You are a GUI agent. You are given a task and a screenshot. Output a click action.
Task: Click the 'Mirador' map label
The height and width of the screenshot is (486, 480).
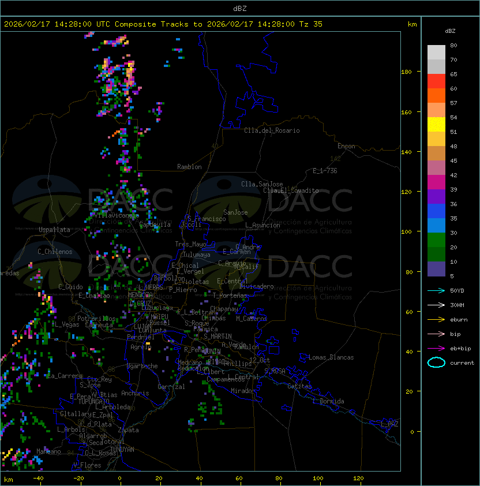point(243,391)
